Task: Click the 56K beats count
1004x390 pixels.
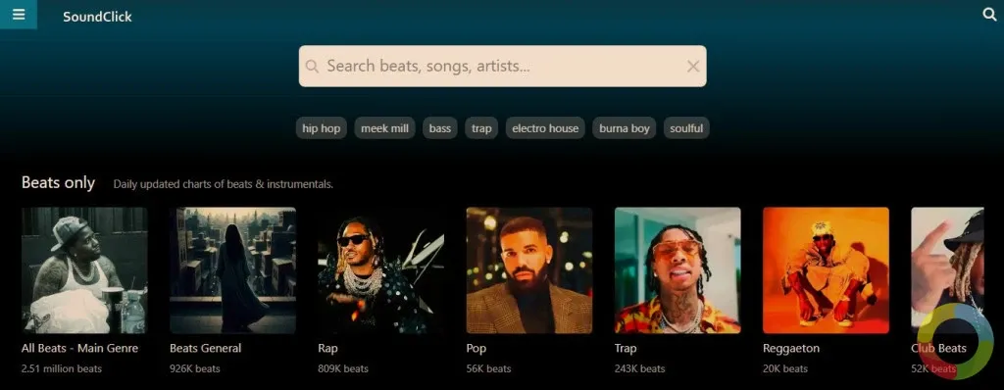Action: click(x=488, y=368)
